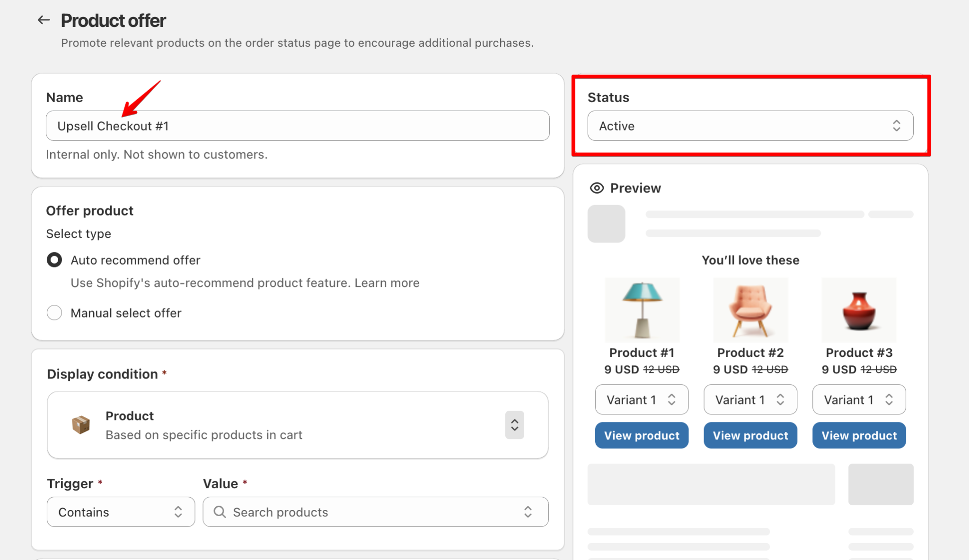This screenshot has width=969, height=560.
Task: Click the package icon in Display condition
Action: [81, 424]
